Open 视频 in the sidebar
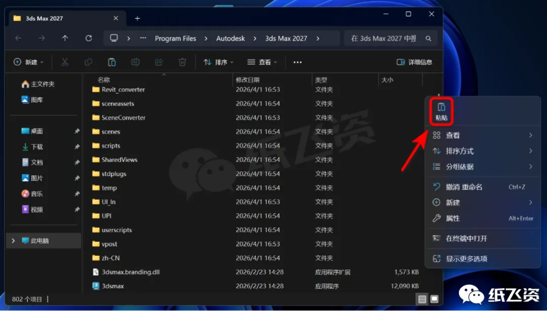The image size is (547, 311). click(x=32, y=209)
